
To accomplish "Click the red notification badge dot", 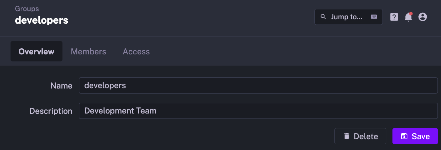I will click(x=411, y=14).
